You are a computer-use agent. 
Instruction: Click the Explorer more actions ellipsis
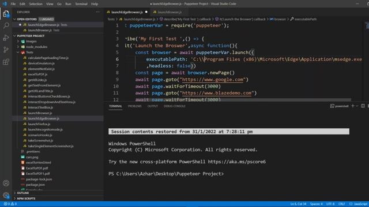pyautogui.click(x=97, y=12)
